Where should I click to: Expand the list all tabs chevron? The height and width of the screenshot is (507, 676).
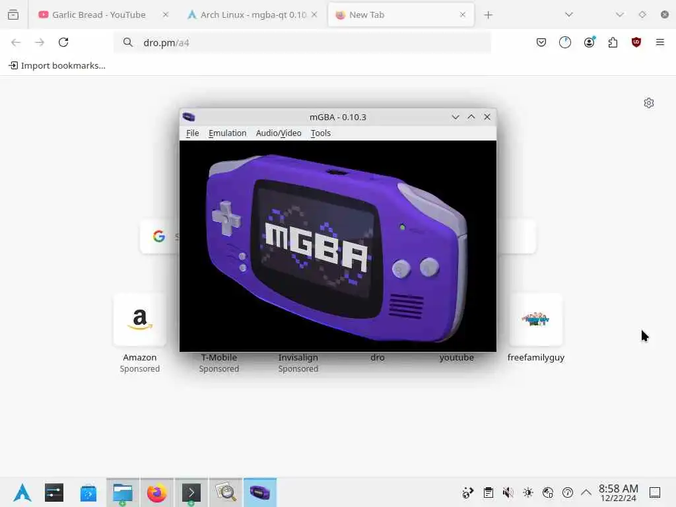coord(569,15)
